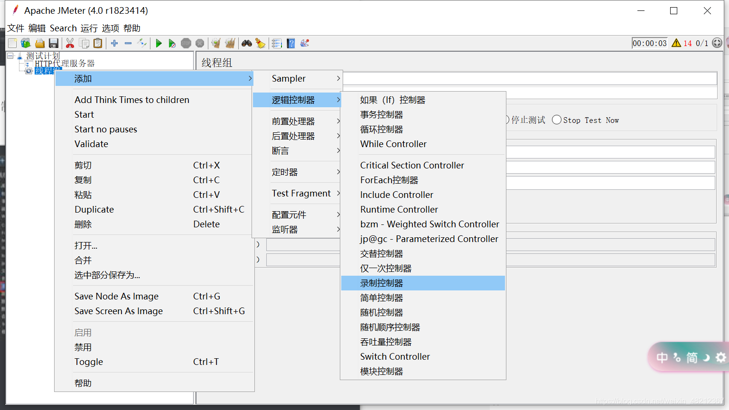Click the Reset Search yellow broom icon

tap(261, 43)
